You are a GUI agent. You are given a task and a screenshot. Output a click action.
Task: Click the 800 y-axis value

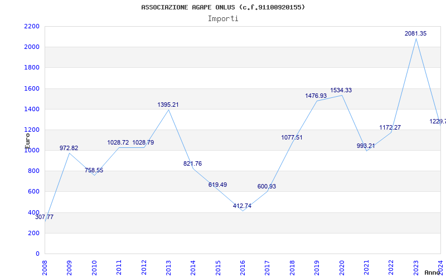coord(34,171)
